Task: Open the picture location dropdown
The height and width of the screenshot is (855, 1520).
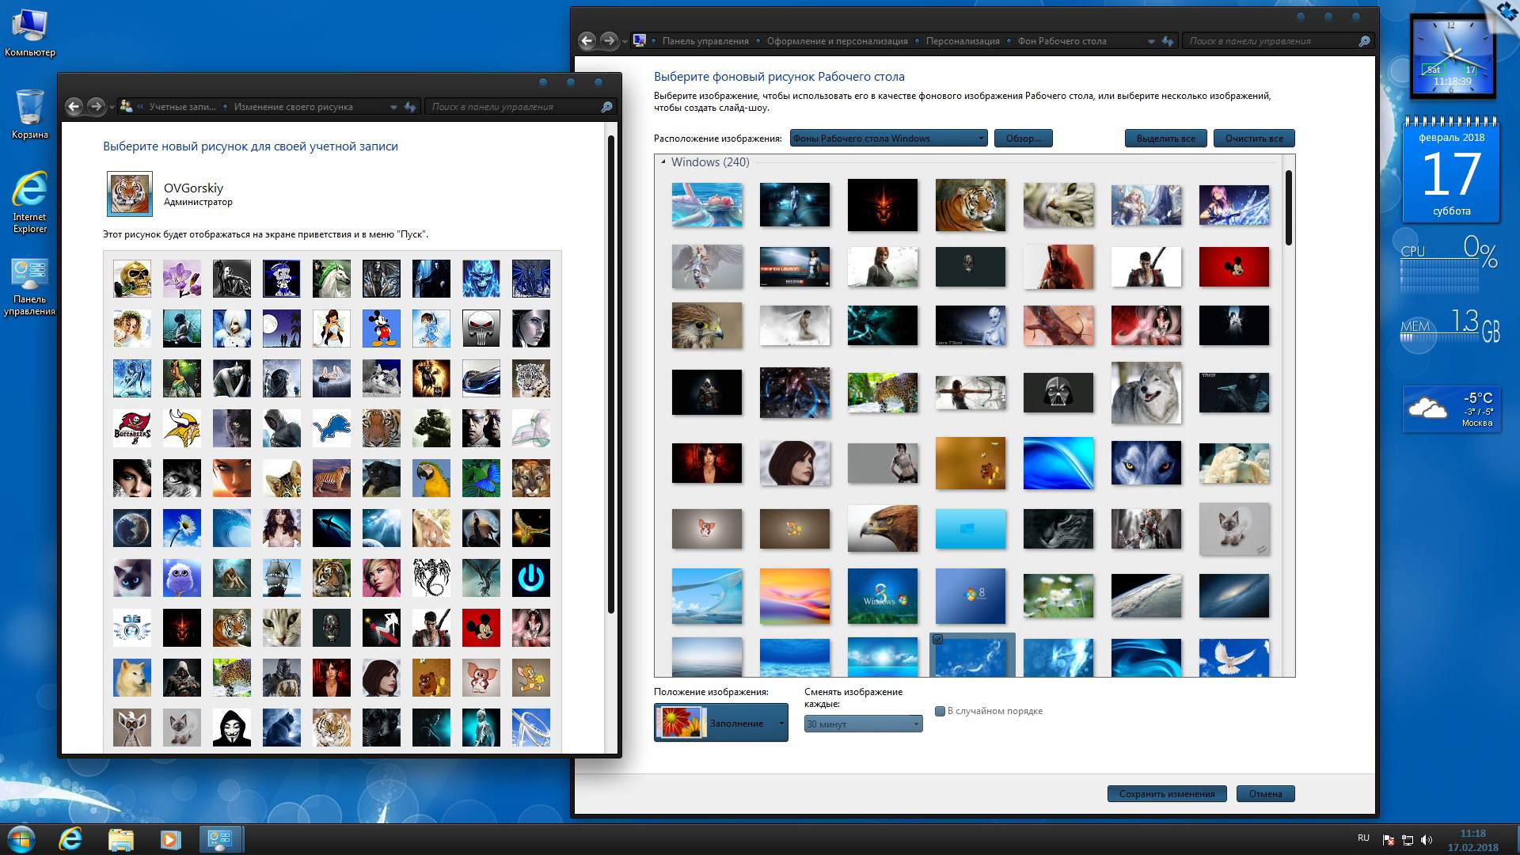Action: [x=887, y=139]
